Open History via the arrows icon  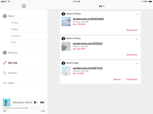click(x=5, y=73)
